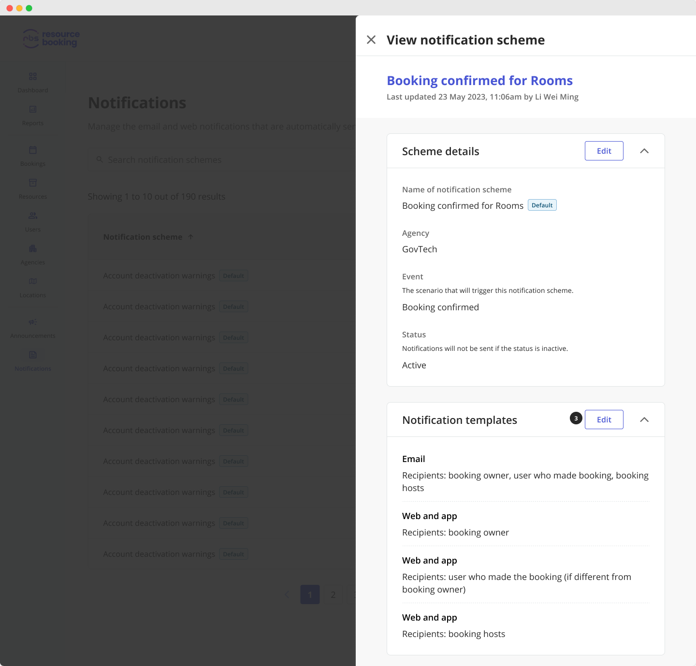Toggle the Default badge next to scheme name
Screen dimensions: 696x666
[542, 205]
